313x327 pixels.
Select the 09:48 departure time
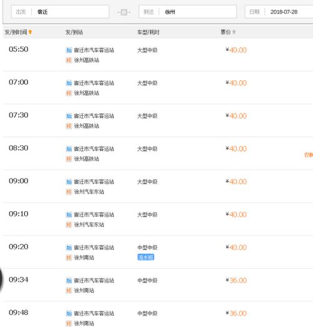pyautogui.click(x=19, y=313)
